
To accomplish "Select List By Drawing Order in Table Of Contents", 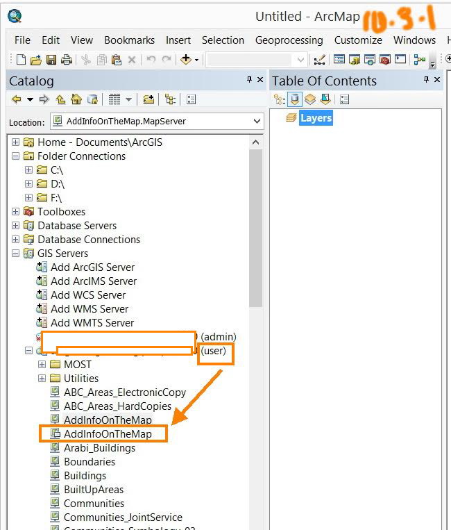I will coord(279,99).
